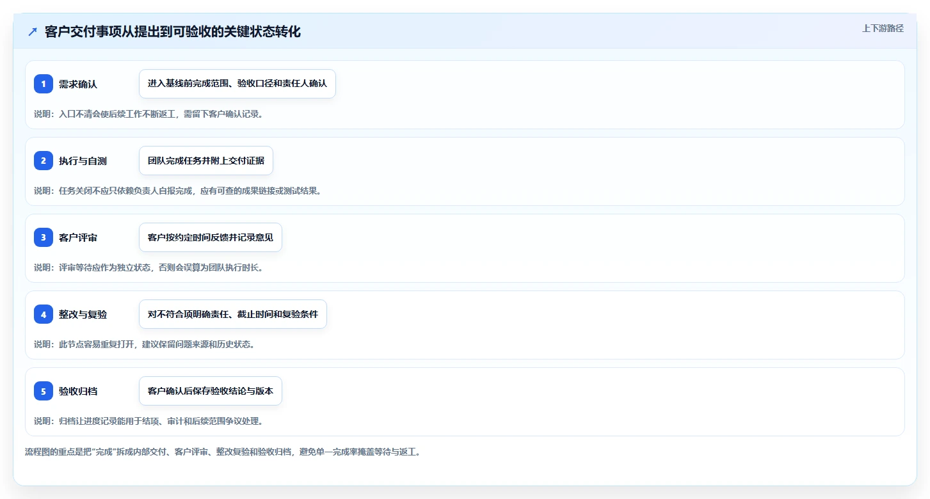Click the 客户按约定时间反馈并记录意见 box
930x499 pixels.
(211, 237)
